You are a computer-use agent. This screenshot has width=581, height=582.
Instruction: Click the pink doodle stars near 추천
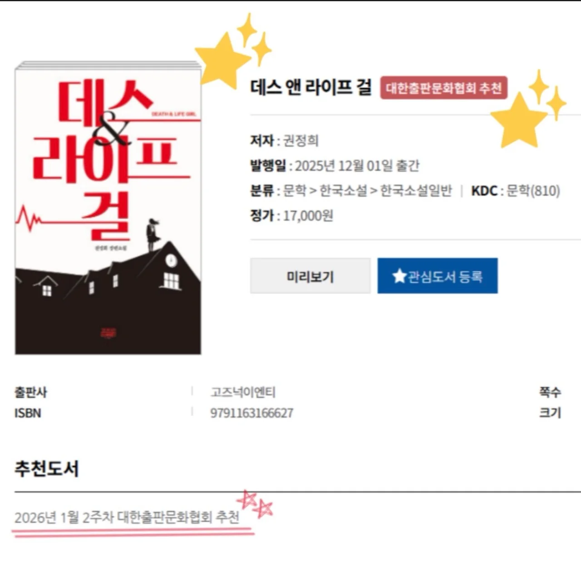pyautogui.click(x=256, y=504)
